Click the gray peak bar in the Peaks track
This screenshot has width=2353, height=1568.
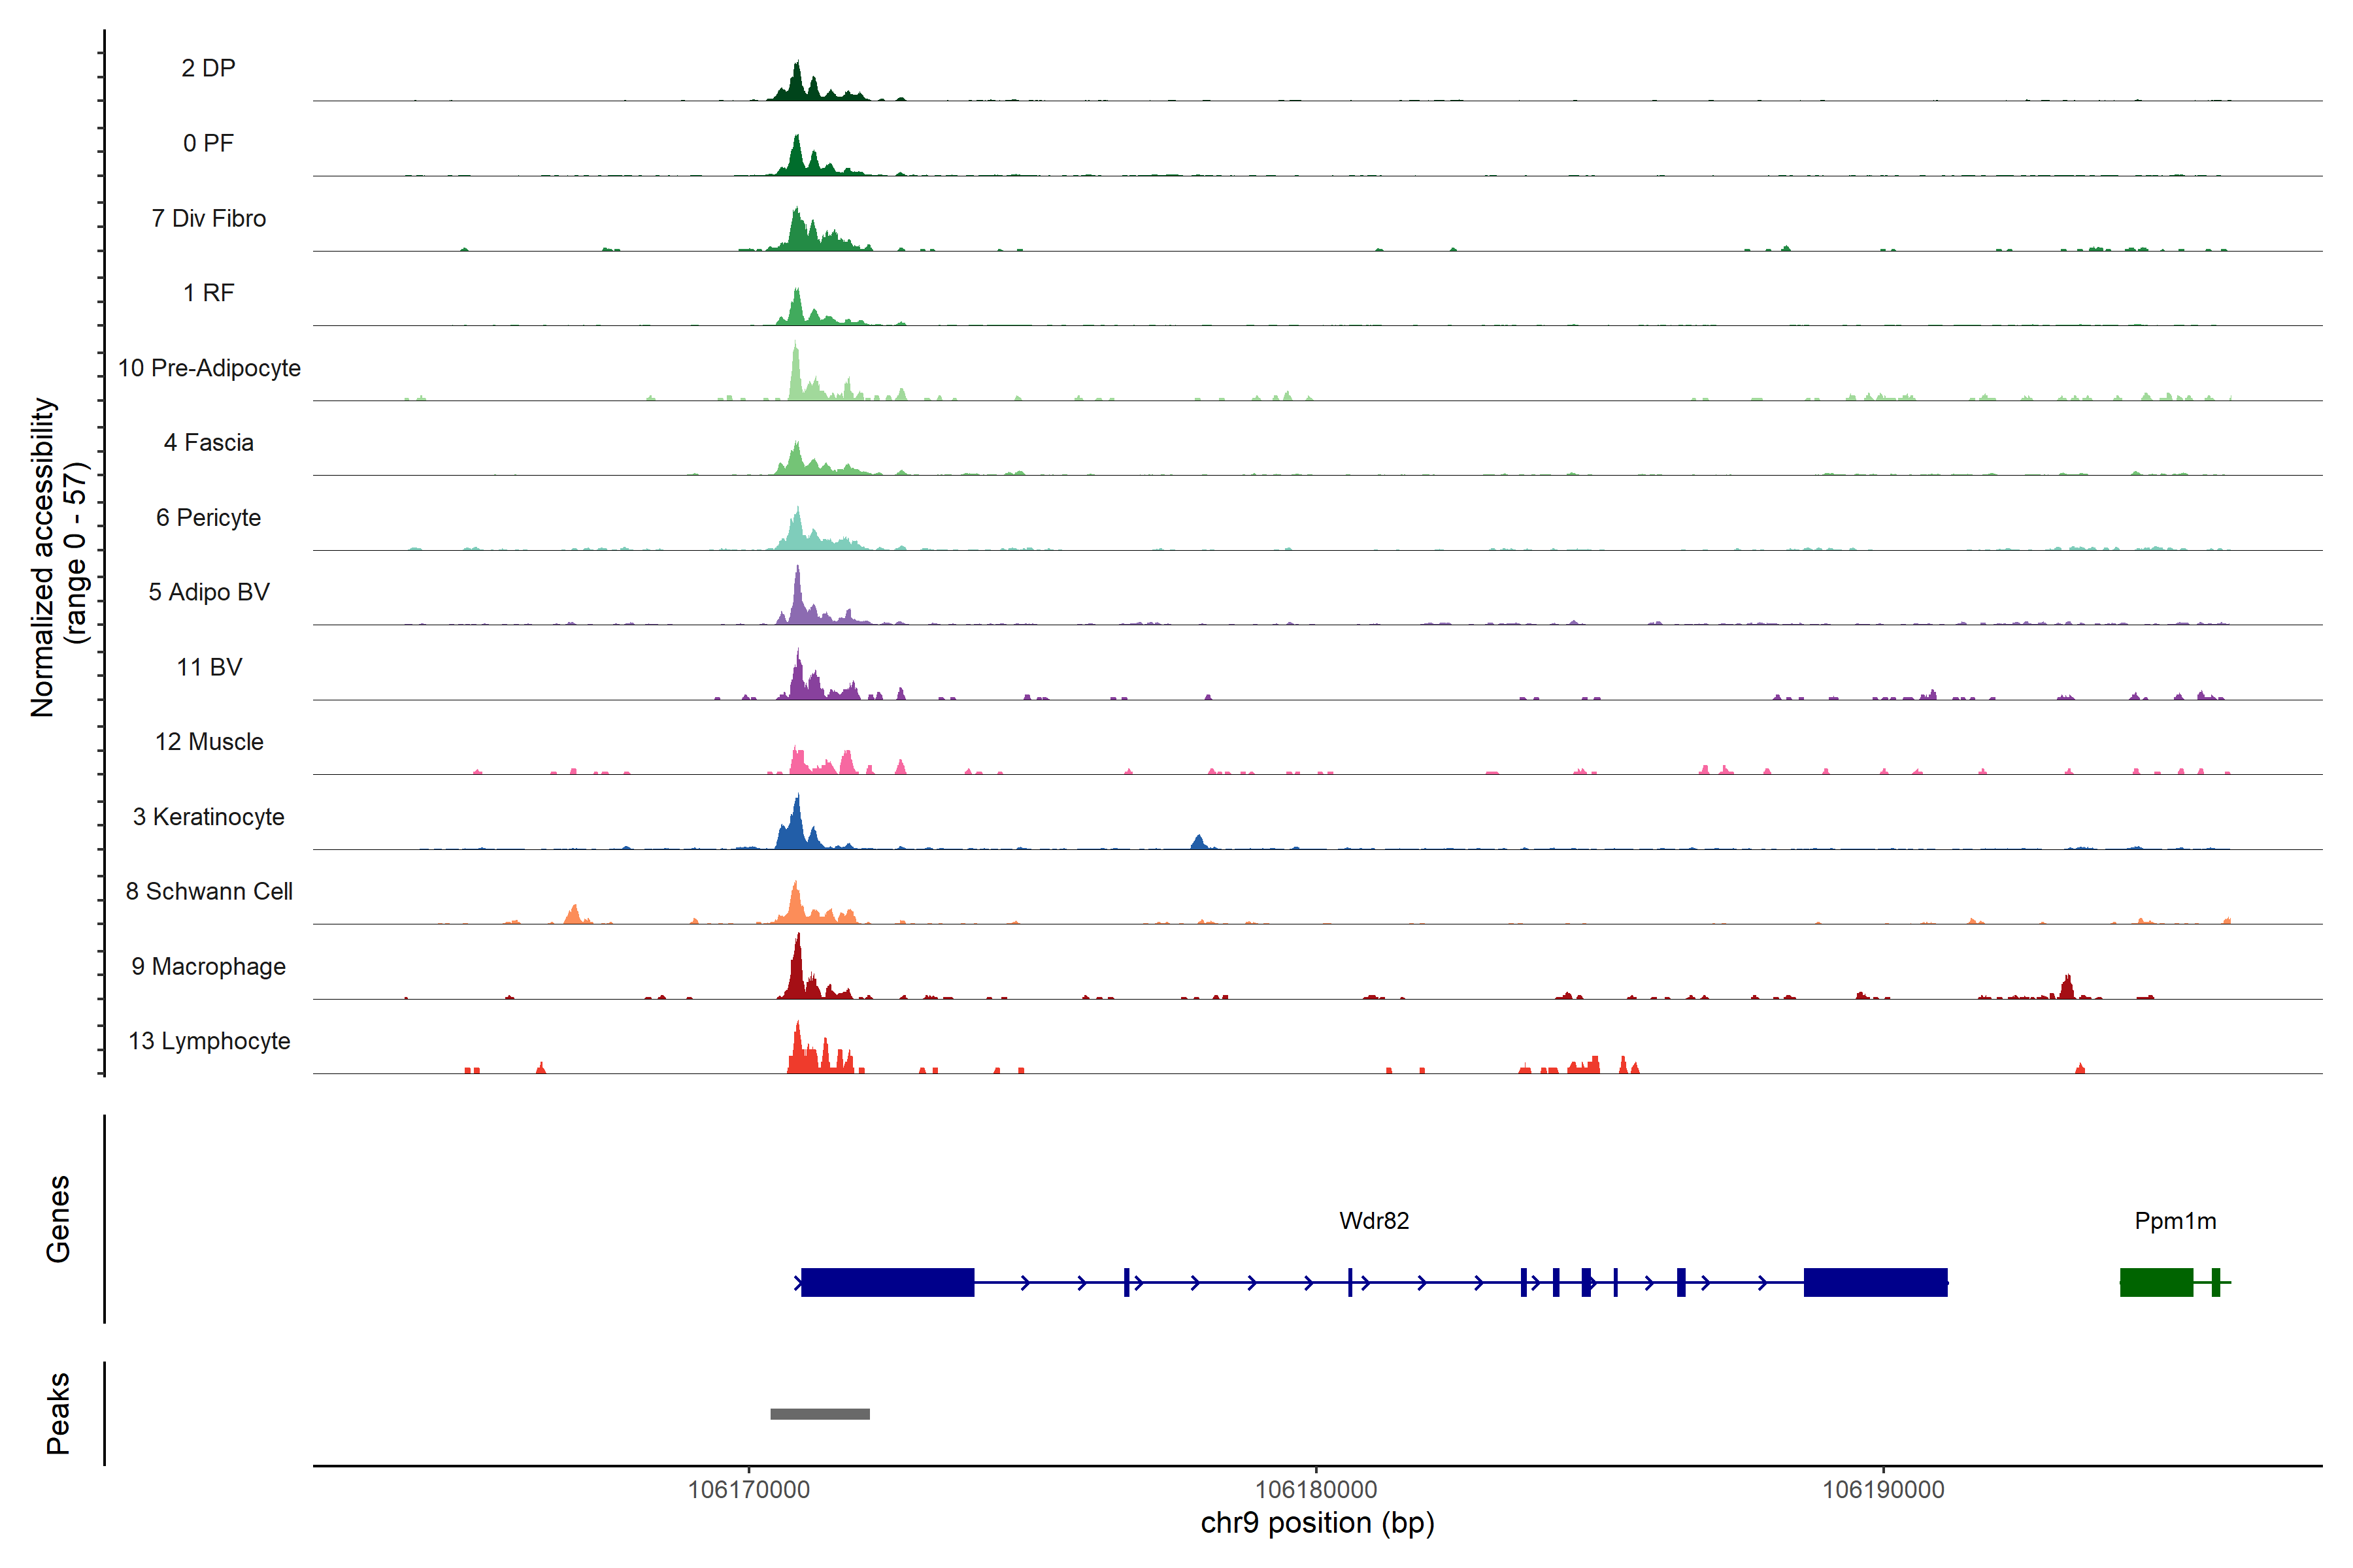[x=820, y=1414]
